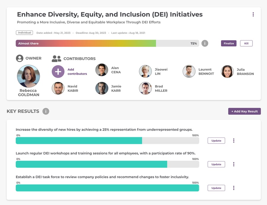The width and height of the screenshot is (267, 205).
Task: Click the info icon next to KEY RESULTS
Action: pos(46,111)
